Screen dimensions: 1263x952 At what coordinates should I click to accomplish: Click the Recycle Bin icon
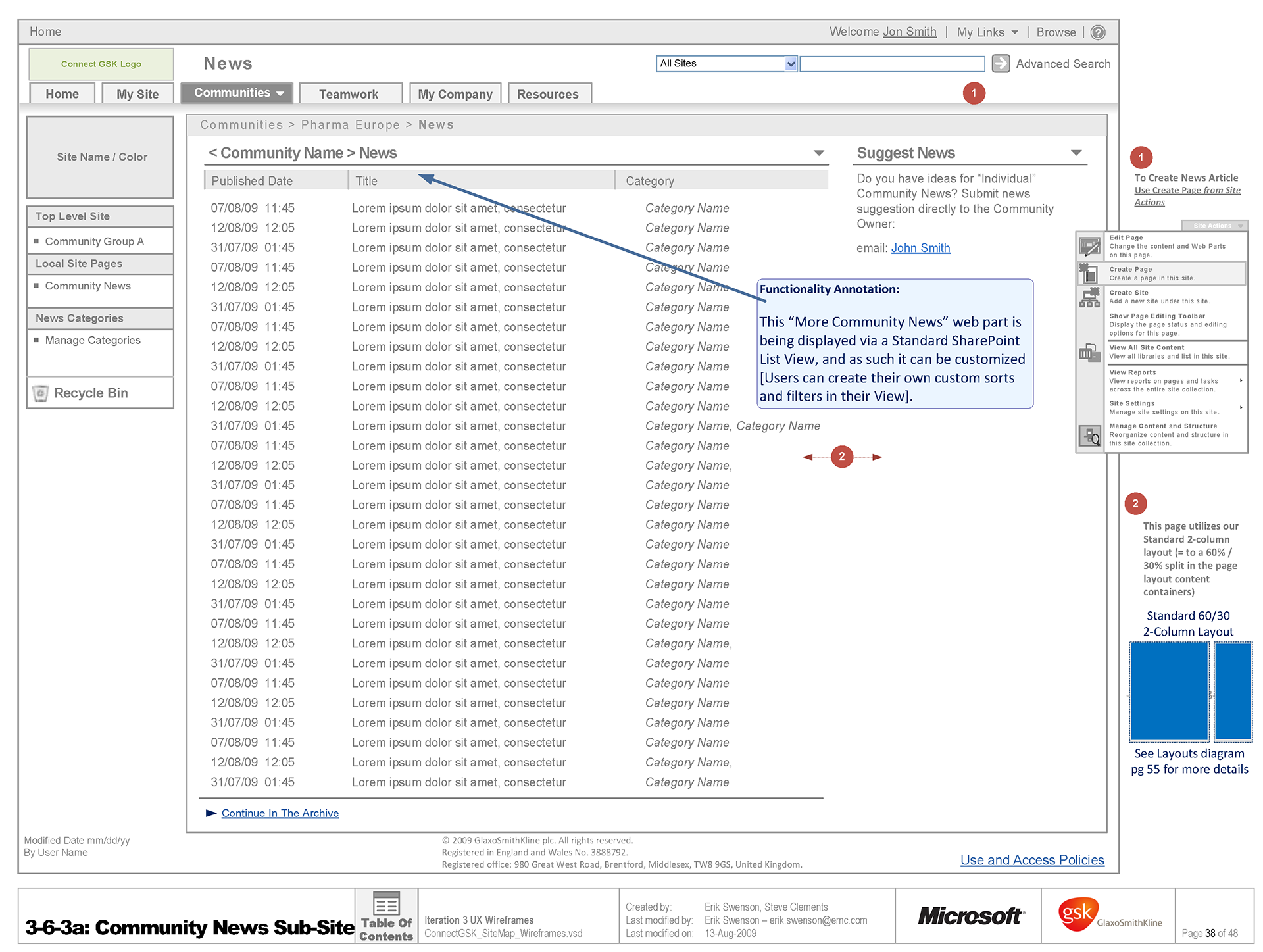pos(41,393)
